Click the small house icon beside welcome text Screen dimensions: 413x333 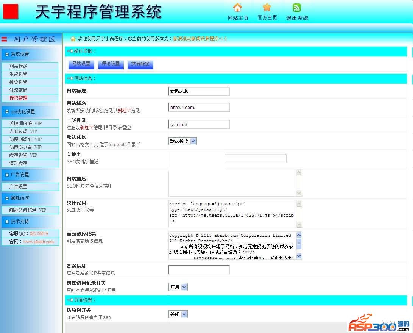tap(73, 39)
